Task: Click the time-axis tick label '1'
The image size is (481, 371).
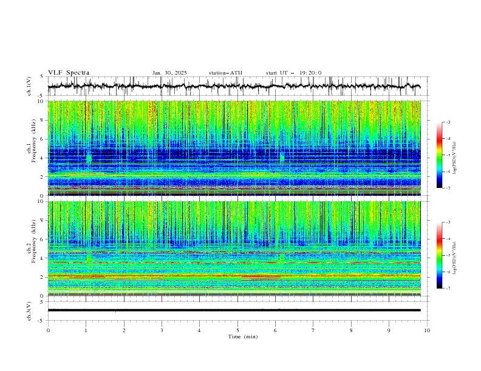Action: [x=86, y=330]
